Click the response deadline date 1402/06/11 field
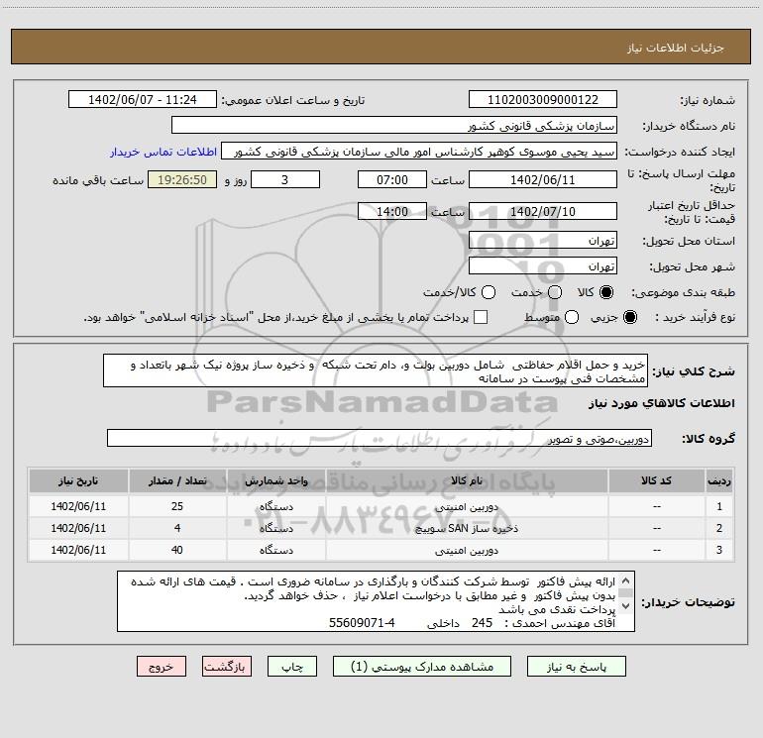The height and width of the screenshot is (738, 763). click(543, 179)
